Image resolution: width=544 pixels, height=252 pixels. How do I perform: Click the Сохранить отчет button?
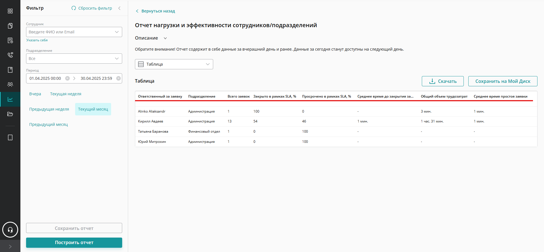74,228
